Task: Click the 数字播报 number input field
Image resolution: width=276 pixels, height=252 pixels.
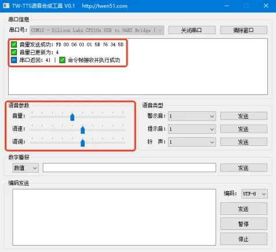Action: pos(129,167)
